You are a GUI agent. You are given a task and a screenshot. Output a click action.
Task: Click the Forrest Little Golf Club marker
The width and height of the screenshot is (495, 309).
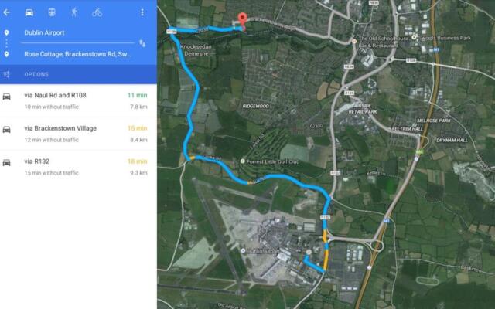pos(242,161)
